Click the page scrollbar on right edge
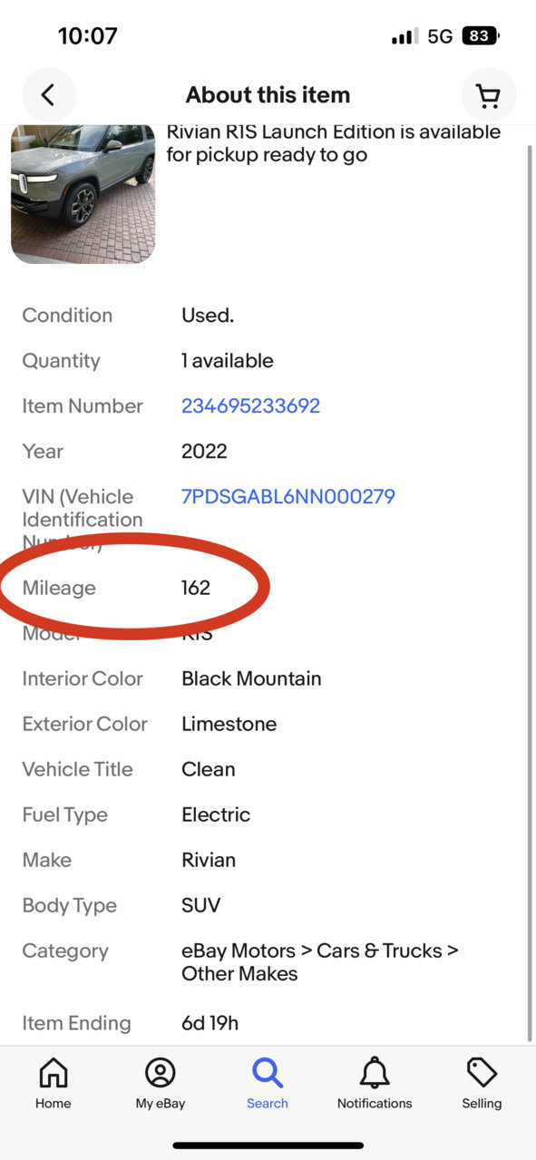The height and width of the screenshot is (1160, 536). (531, 590)
